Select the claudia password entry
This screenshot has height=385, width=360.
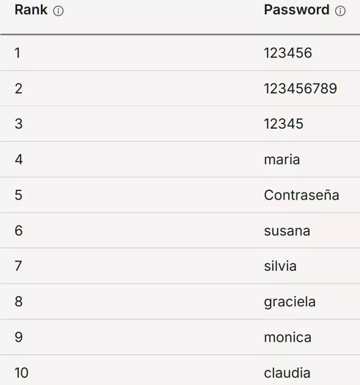(287, 373)
